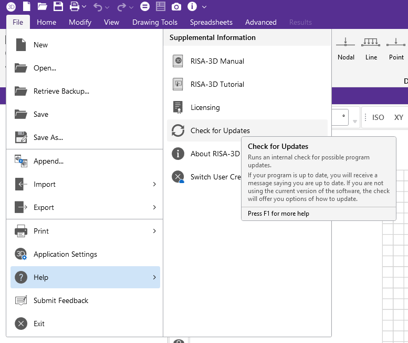Open the print dropdown arrow in title bar
This screenshot has height=343, width=408.
click(x=84, y=7)
